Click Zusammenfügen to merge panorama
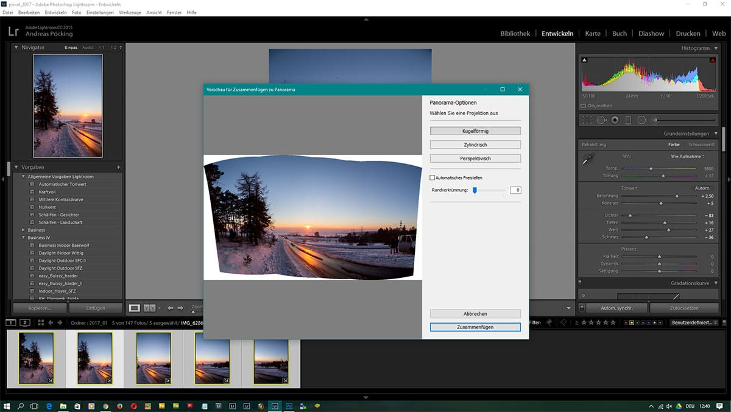 475,327
